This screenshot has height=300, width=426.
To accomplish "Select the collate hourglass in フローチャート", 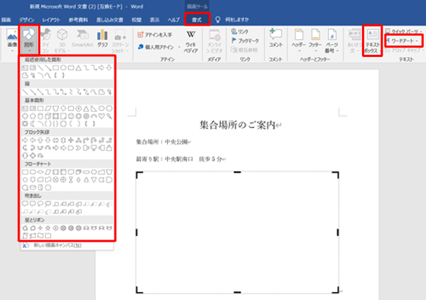I will click(x=71, y=180).
